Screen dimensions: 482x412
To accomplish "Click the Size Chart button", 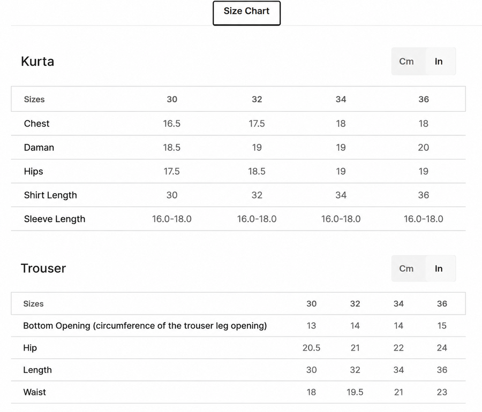I will pos(246,13).
